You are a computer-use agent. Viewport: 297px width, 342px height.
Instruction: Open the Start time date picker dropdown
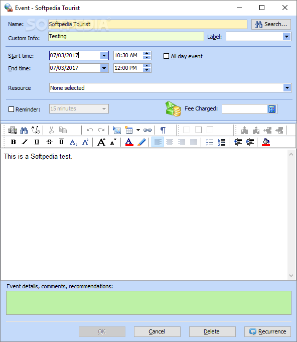coord(104,56)
